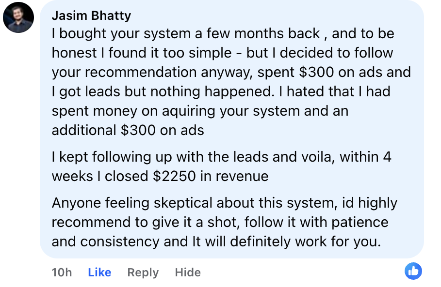The image size is (441, 287).
Task: Reply to Jasim Bhatty's comment
Action: (143, 272)
